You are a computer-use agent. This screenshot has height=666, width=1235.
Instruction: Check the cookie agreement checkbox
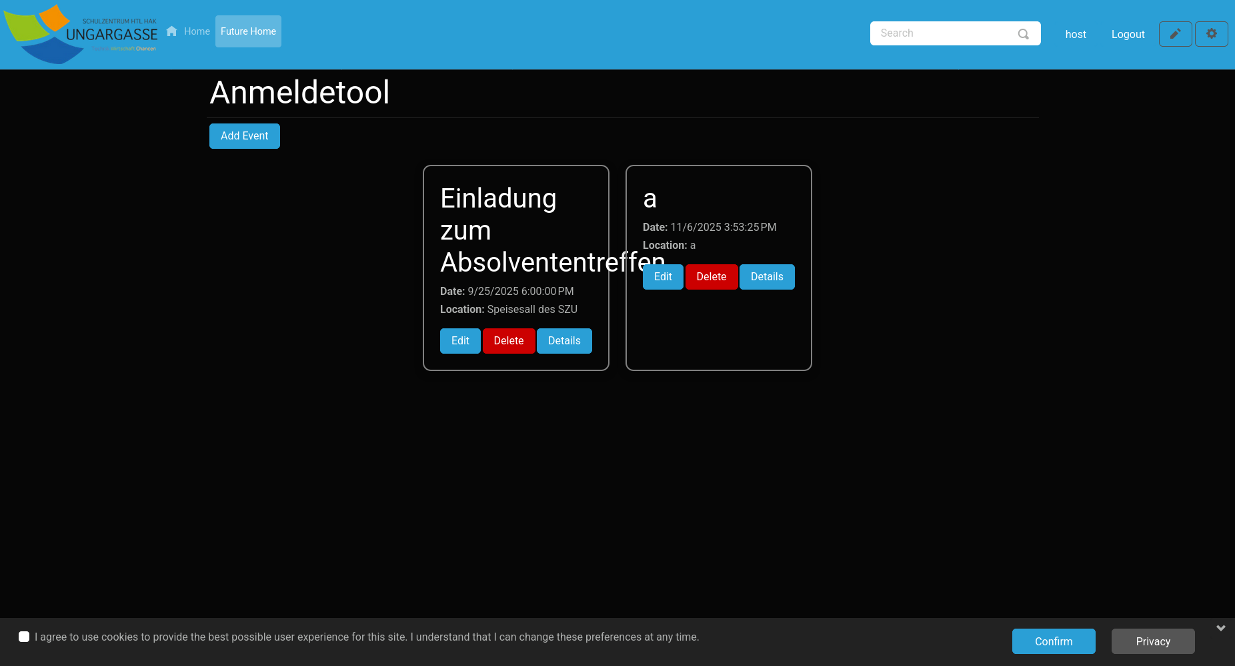24,637
